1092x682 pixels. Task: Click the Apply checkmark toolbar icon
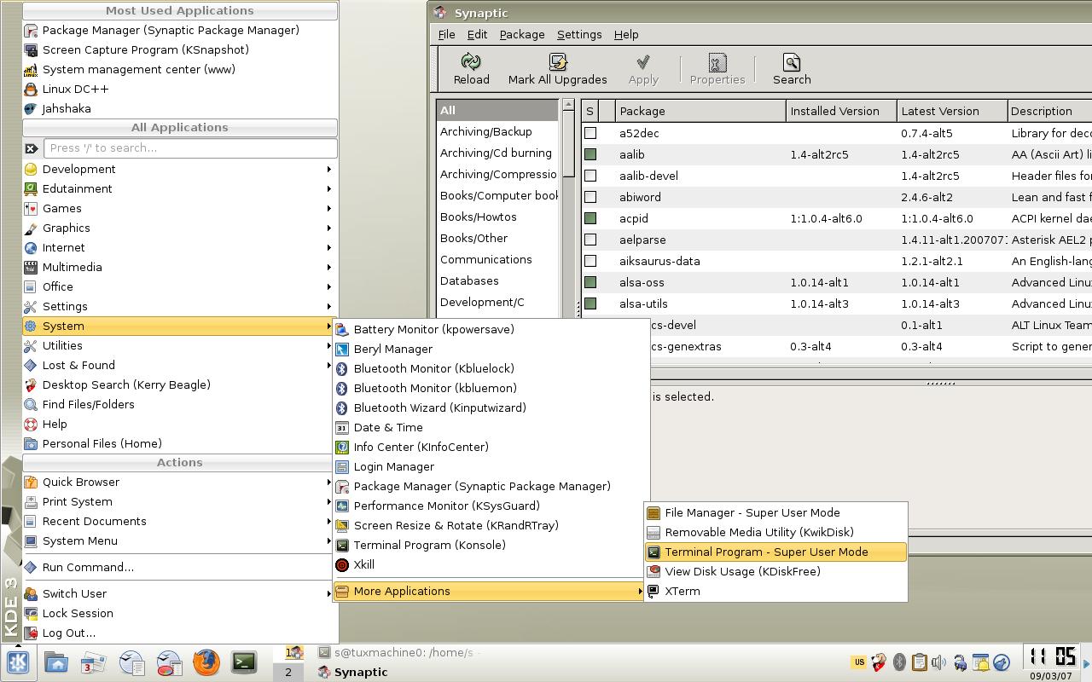click(x=643, y=61)
